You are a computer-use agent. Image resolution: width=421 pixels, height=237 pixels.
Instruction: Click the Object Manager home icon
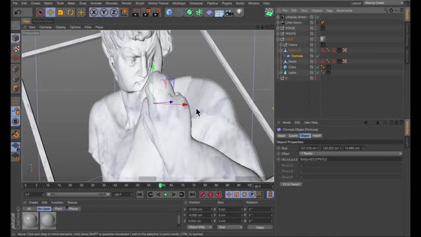pos(391,11)
